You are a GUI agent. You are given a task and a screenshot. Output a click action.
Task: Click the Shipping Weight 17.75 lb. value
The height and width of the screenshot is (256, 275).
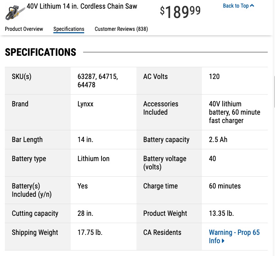pos(90,232)
